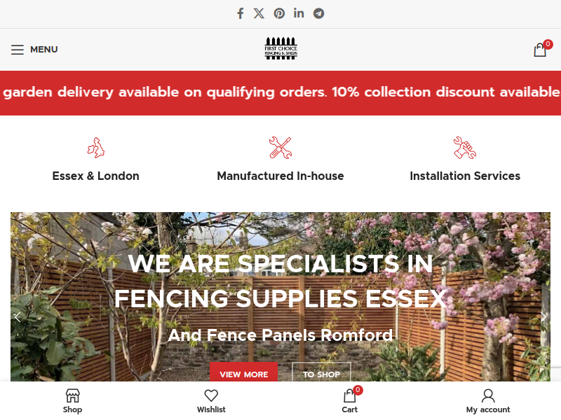Image resolution: width=561 pixels, height=420 pixels.
Task: Open the Cart tab in bottom bar
Action: click(350, 401)
